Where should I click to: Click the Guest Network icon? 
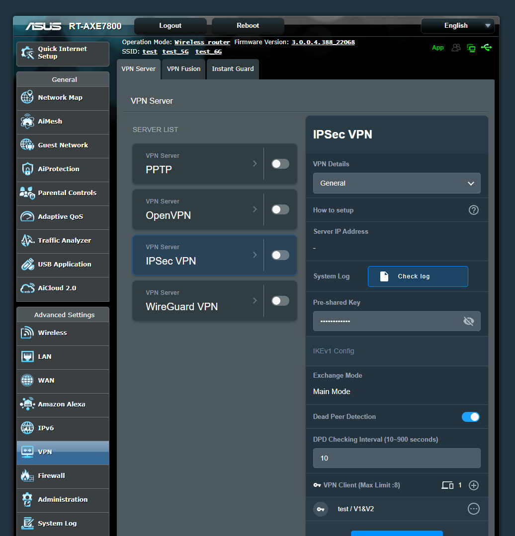[27, 145]
